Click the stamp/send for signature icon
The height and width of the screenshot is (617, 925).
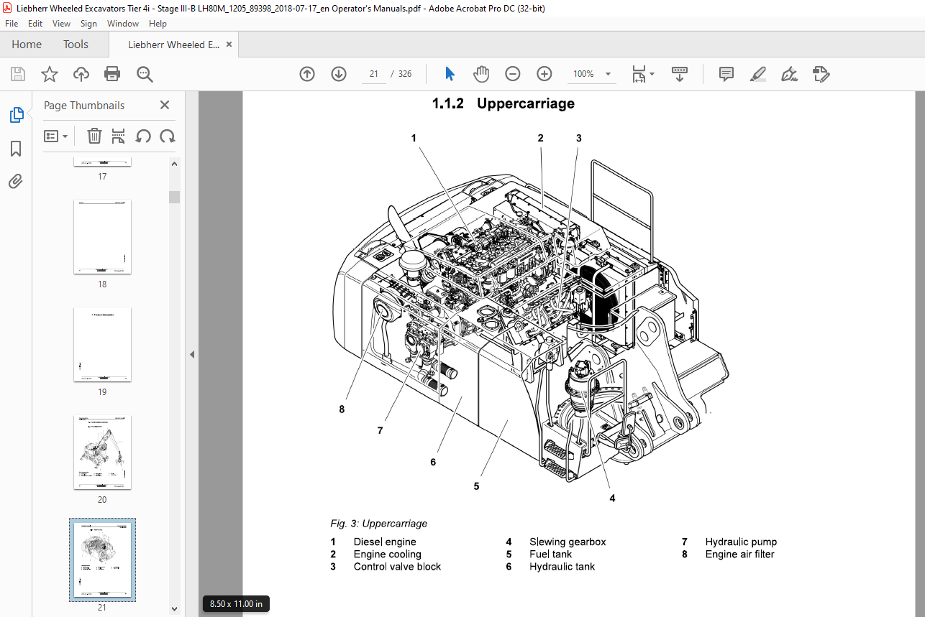click(x=821, y=74)
